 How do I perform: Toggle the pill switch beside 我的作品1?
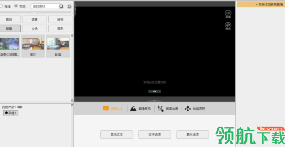click(20, 107)
